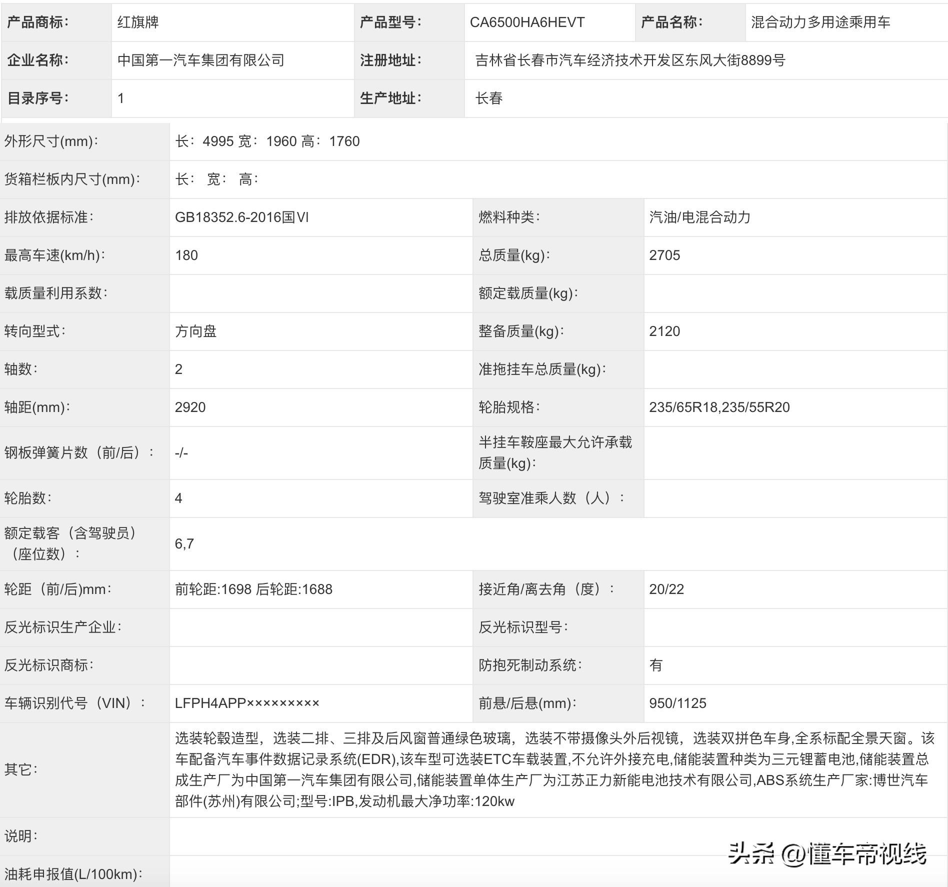Click the brand value 红旗牌

tap(138, 22)
